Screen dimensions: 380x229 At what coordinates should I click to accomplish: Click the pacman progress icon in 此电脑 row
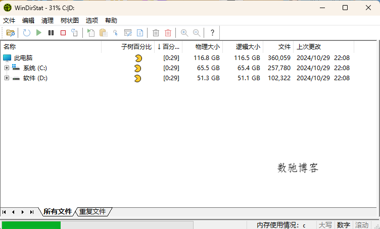[138, 59]
